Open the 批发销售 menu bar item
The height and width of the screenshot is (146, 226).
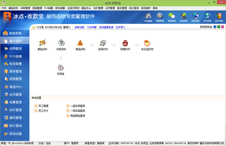[60, 8]
